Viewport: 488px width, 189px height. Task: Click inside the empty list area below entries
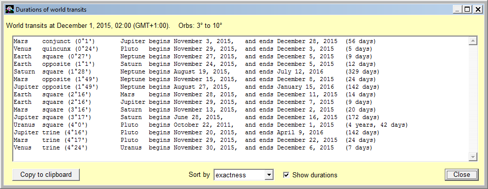[240, 156]
